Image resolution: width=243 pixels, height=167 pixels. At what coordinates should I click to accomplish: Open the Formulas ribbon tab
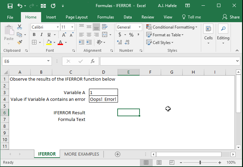coord(105,17)
